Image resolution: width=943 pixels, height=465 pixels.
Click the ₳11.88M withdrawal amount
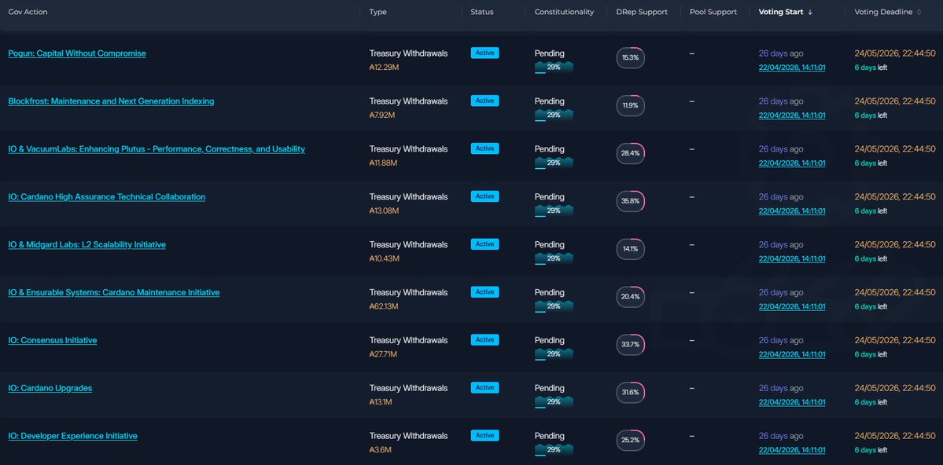pyautogui.click(x=383, y=163)
